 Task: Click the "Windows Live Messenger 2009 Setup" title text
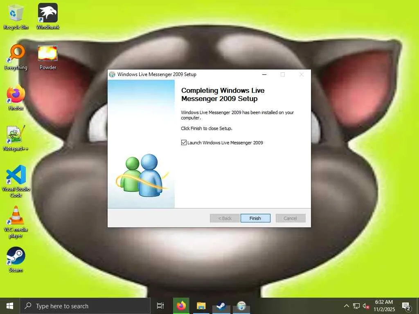pos(157,74)
